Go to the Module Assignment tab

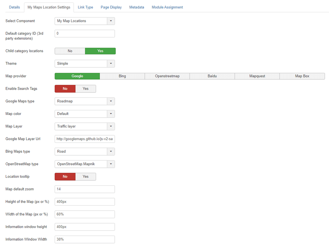coord(167,7)
